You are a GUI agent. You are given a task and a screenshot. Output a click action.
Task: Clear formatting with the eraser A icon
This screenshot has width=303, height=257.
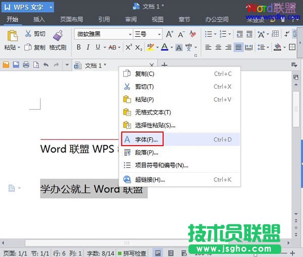193,34
